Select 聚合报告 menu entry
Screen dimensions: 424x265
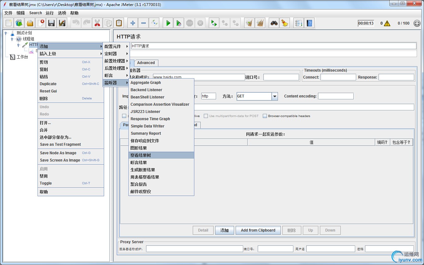pos(161,184)
